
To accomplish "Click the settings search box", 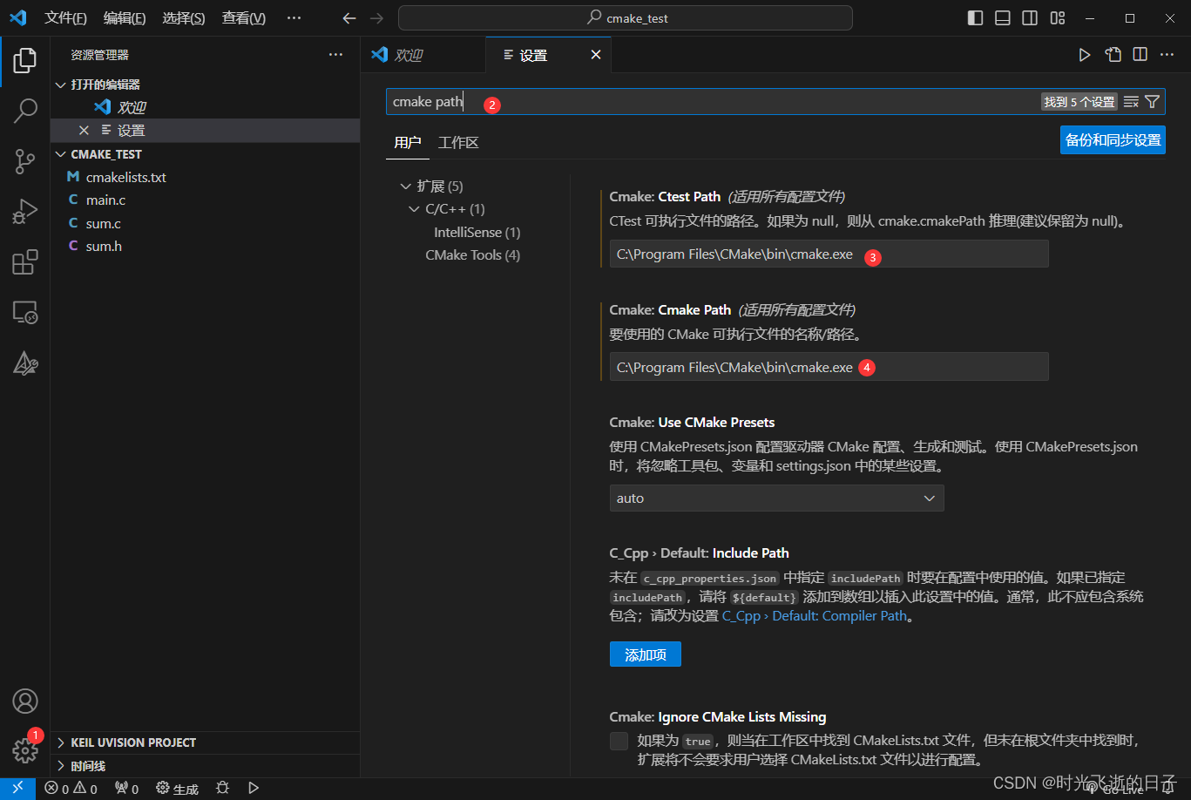I will [x=713, y=102].
